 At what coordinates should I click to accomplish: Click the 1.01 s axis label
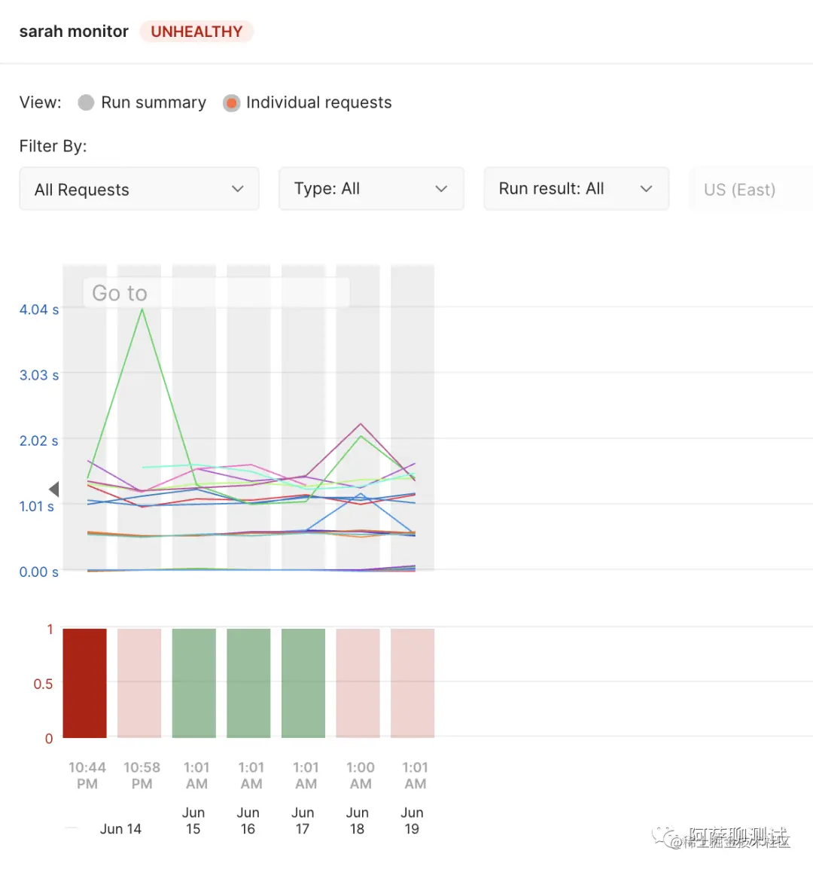(x=37, y=507)
